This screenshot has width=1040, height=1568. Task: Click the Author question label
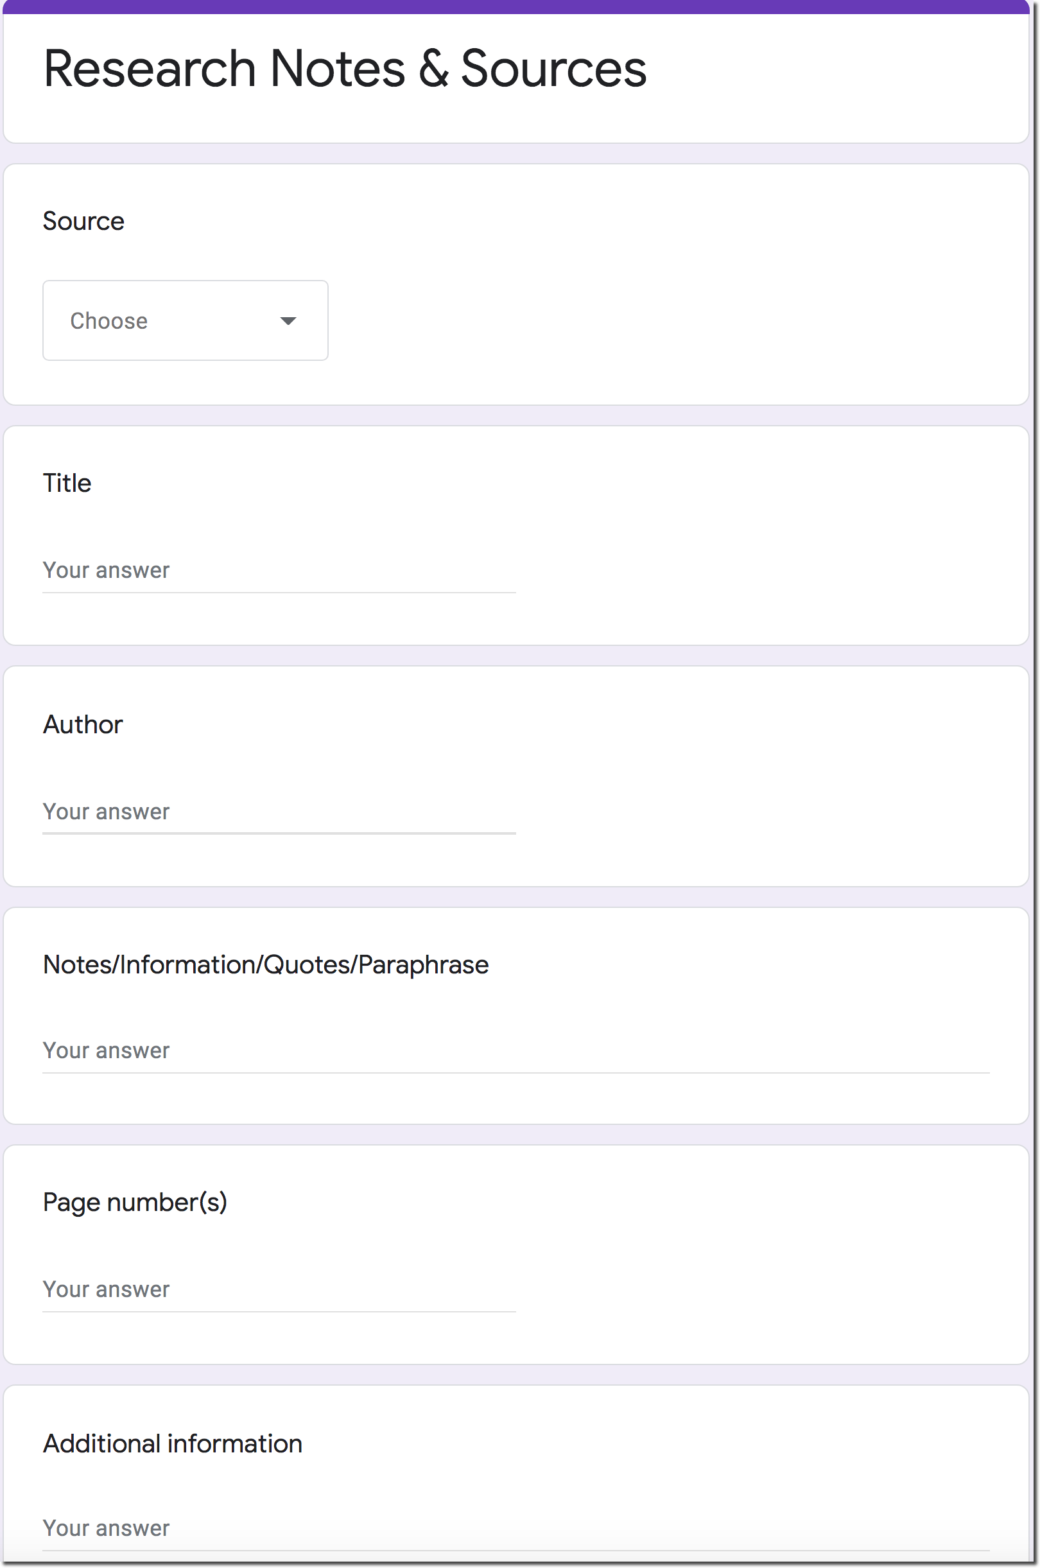[x=82, y=724]
